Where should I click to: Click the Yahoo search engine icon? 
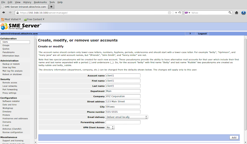tap(186, 13)
